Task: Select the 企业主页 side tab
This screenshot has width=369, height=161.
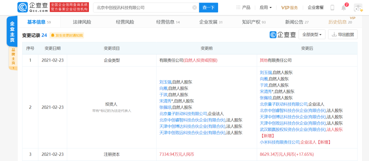Action: click(12, 32)
